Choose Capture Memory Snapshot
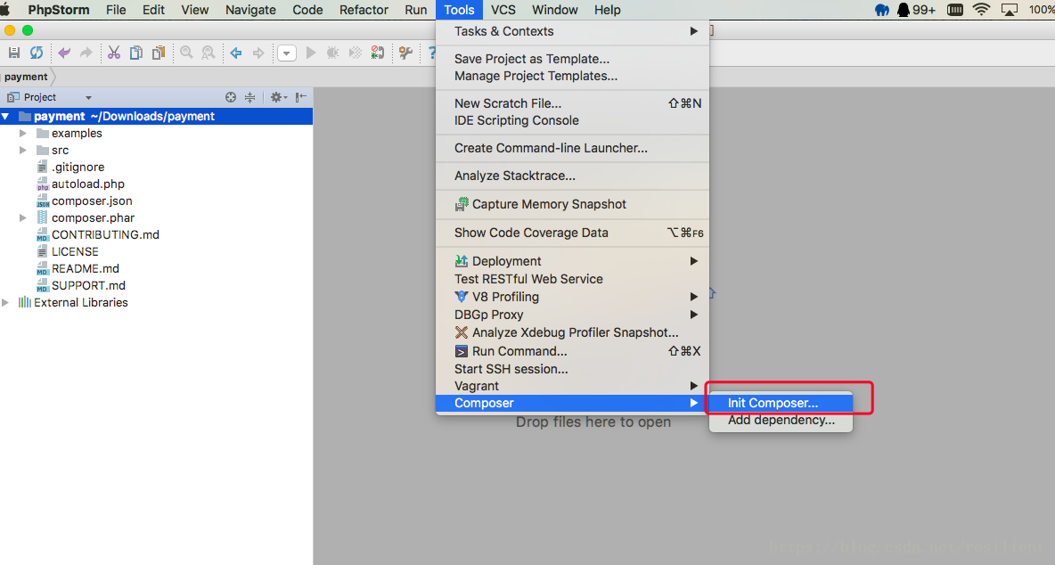 (573, 204)
